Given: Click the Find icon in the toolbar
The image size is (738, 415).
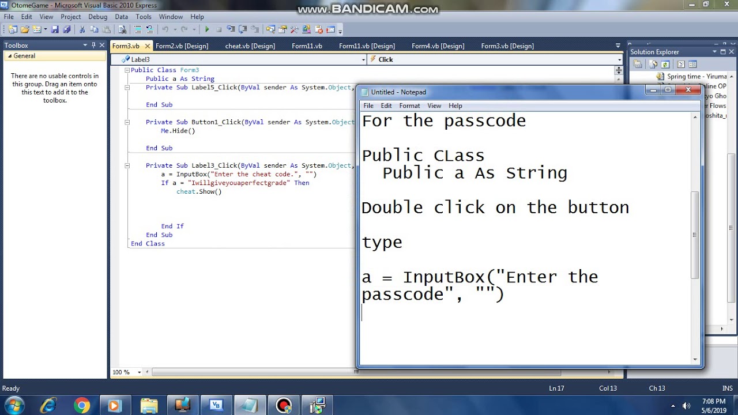Looking at the screenshot, I should [x=122, y=29].
